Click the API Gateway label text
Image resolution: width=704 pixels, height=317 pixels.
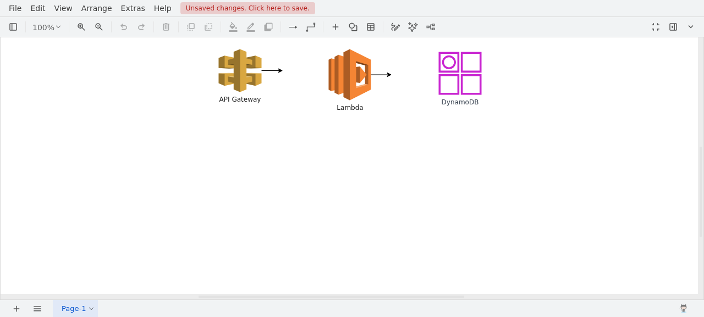pyautogui.click(x=240, y=99)
